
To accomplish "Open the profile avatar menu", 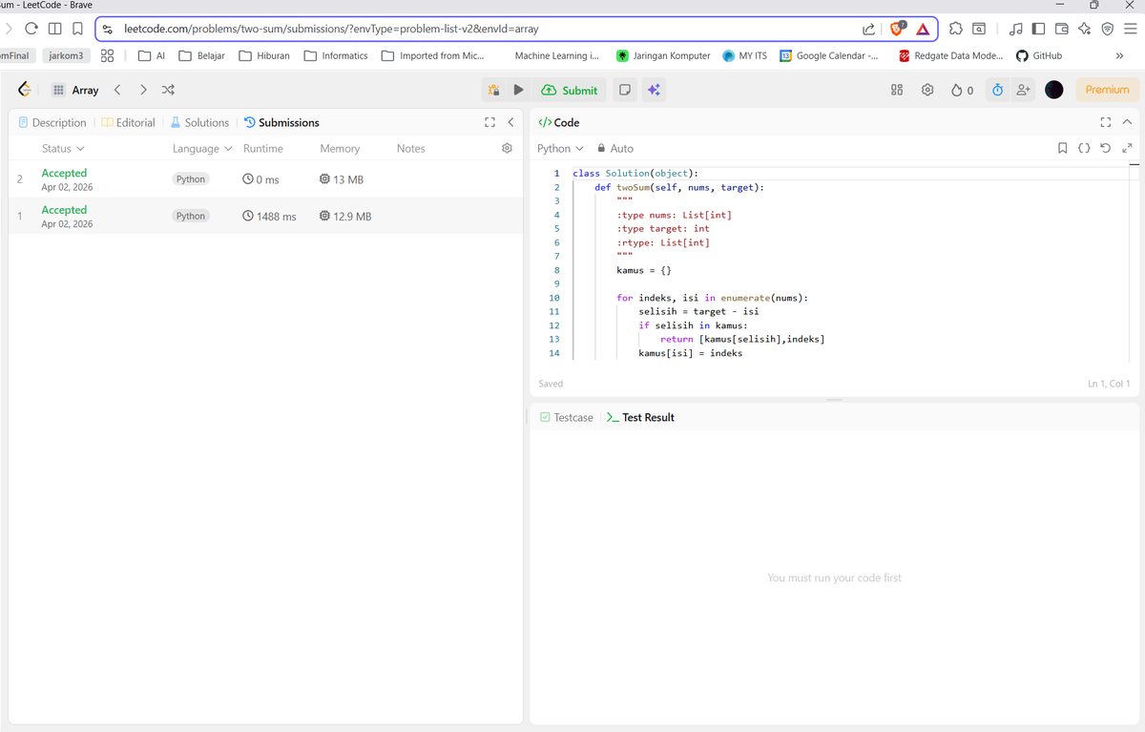I will pyautogui.click(x=1054, y=90).
